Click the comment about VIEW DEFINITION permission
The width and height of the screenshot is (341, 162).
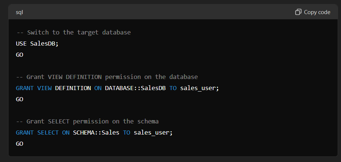coord(107,77)
